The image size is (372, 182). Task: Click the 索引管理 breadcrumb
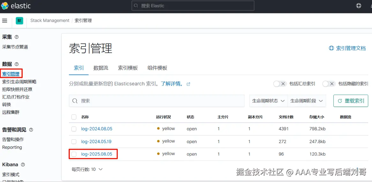(x=83, y=21)
